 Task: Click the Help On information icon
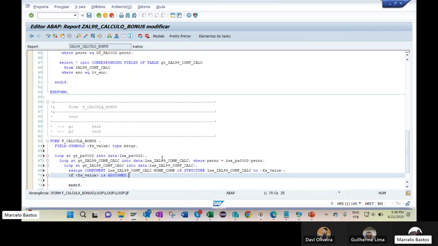[x=130, y=36]
